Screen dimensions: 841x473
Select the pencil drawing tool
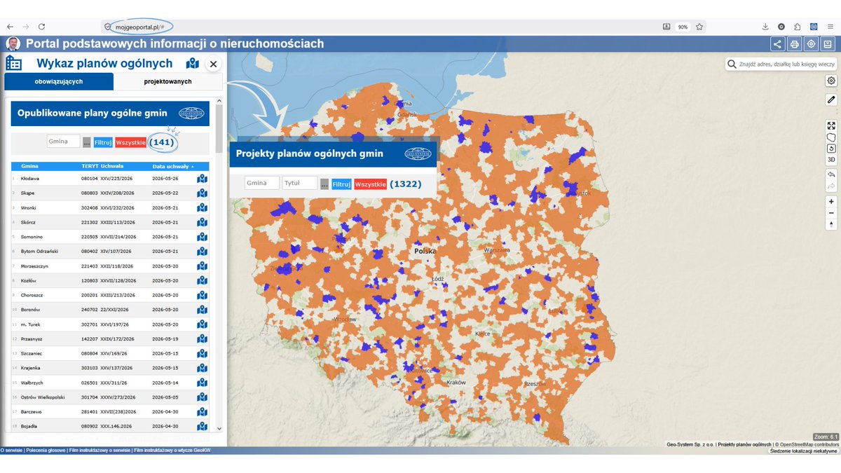tap(831, 100)
